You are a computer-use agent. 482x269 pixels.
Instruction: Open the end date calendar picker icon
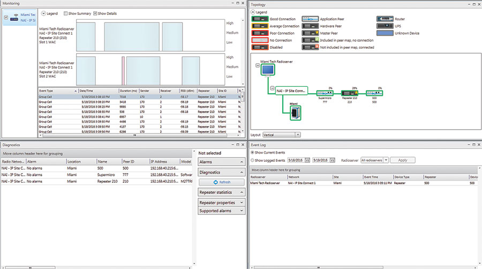point(332,160)
